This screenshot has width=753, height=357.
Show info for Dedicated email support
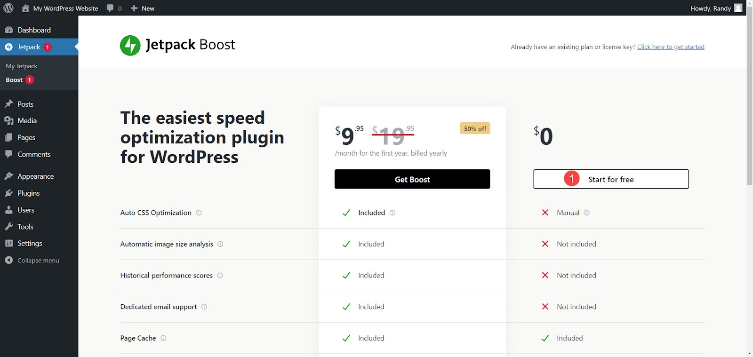click(x=204, y=307)
